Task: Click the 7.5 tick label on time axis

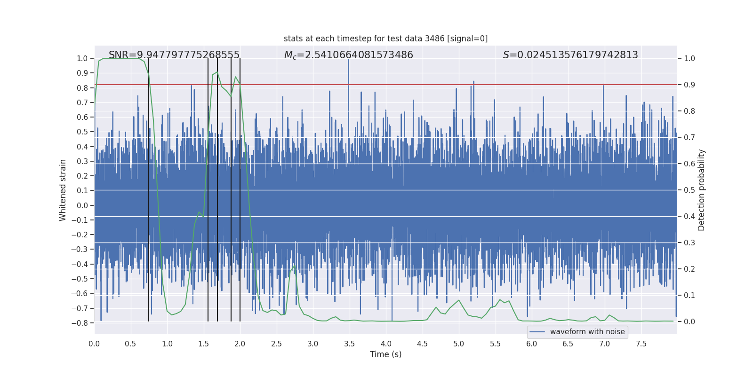Action: coord(641,344)
